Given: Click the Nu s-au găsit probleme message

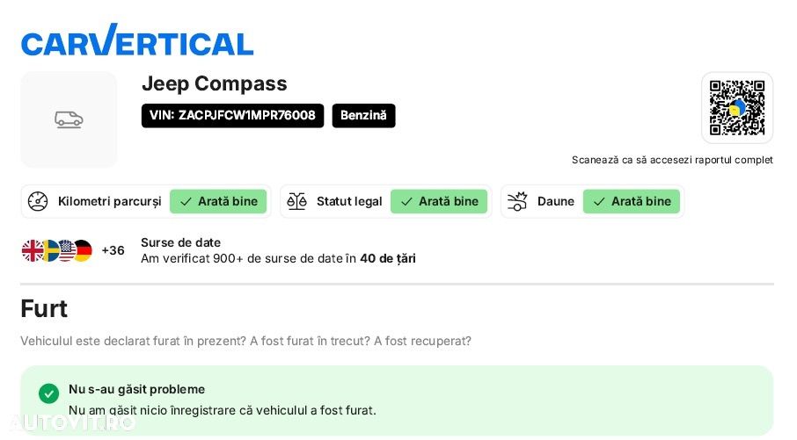Looking at the screenshot, I should point(136,389).
